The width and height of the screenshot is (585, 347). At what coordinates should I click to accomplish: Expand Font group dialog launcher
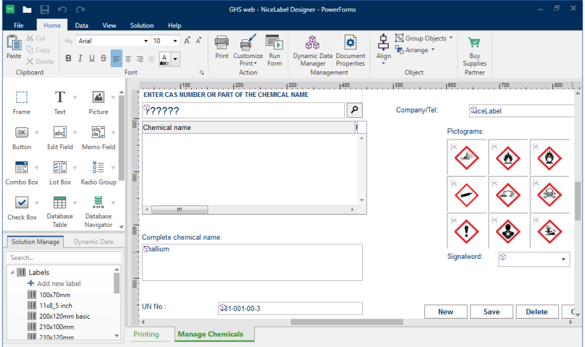(x=201, y=73)
